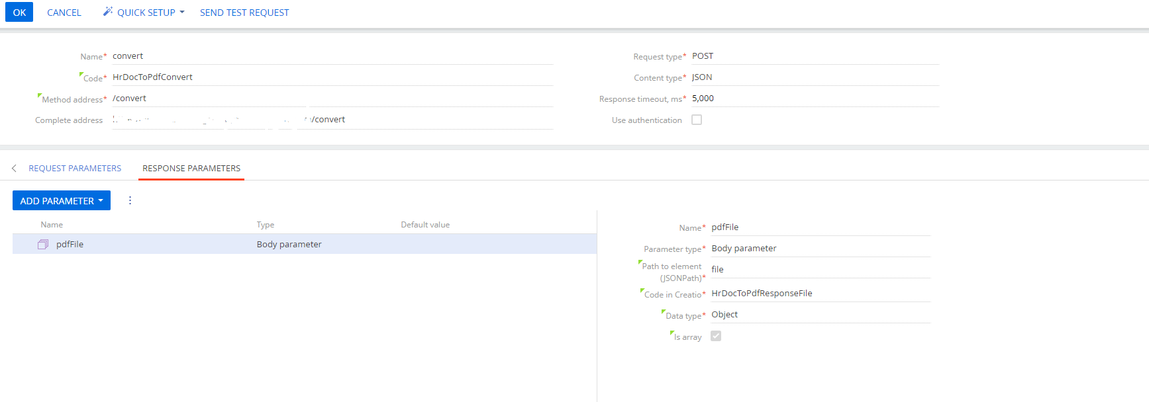Open the QUICK SETUP dropdown

click(x=144, y=13)
